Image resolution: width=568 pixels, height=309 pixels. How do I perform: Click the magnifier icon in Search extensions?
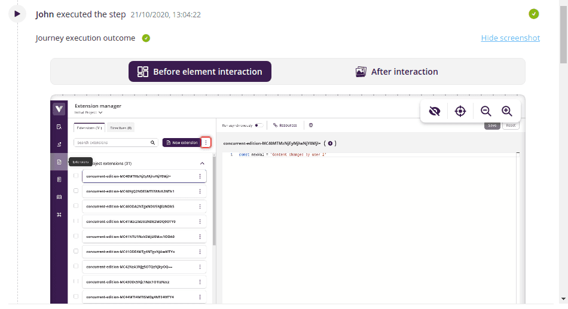pos(152,143)
